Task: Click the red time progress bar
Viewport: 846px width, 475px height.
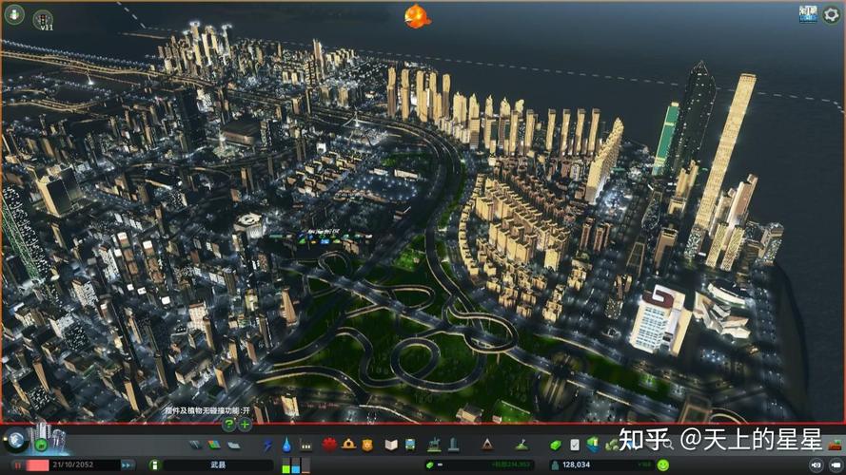Action: (x=38, y=465)
